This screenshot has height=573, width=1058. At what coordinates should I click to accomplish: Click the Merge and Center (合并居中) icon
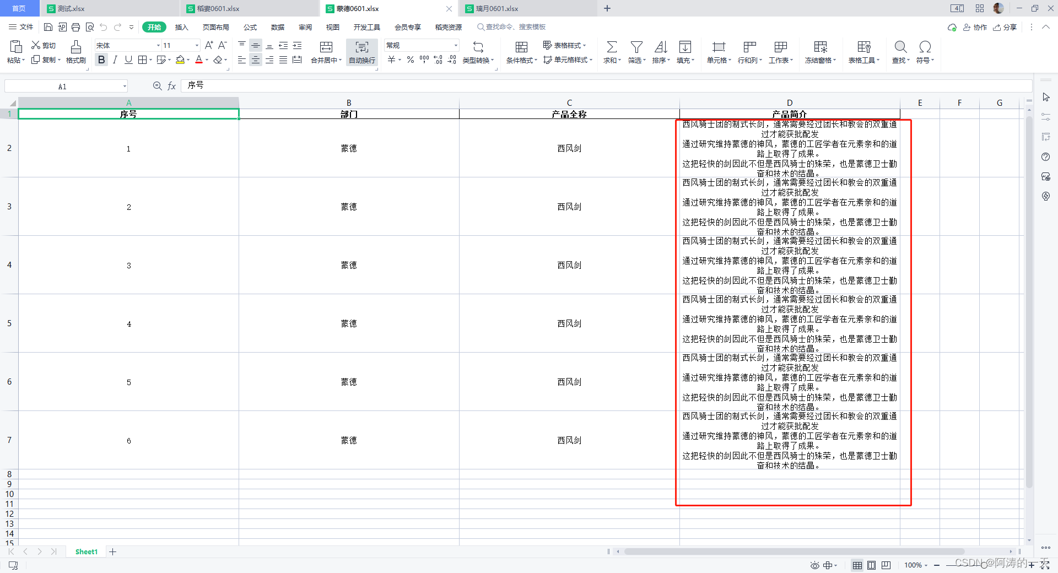click(x=326, y=47)
